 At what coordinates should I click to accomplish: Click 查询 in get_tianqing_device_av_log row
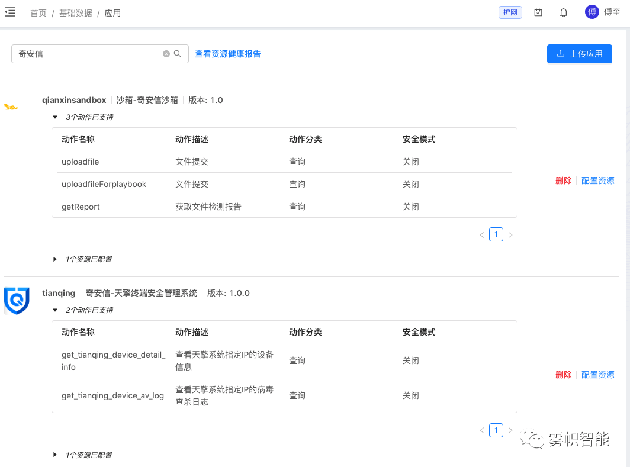[297, 395]
